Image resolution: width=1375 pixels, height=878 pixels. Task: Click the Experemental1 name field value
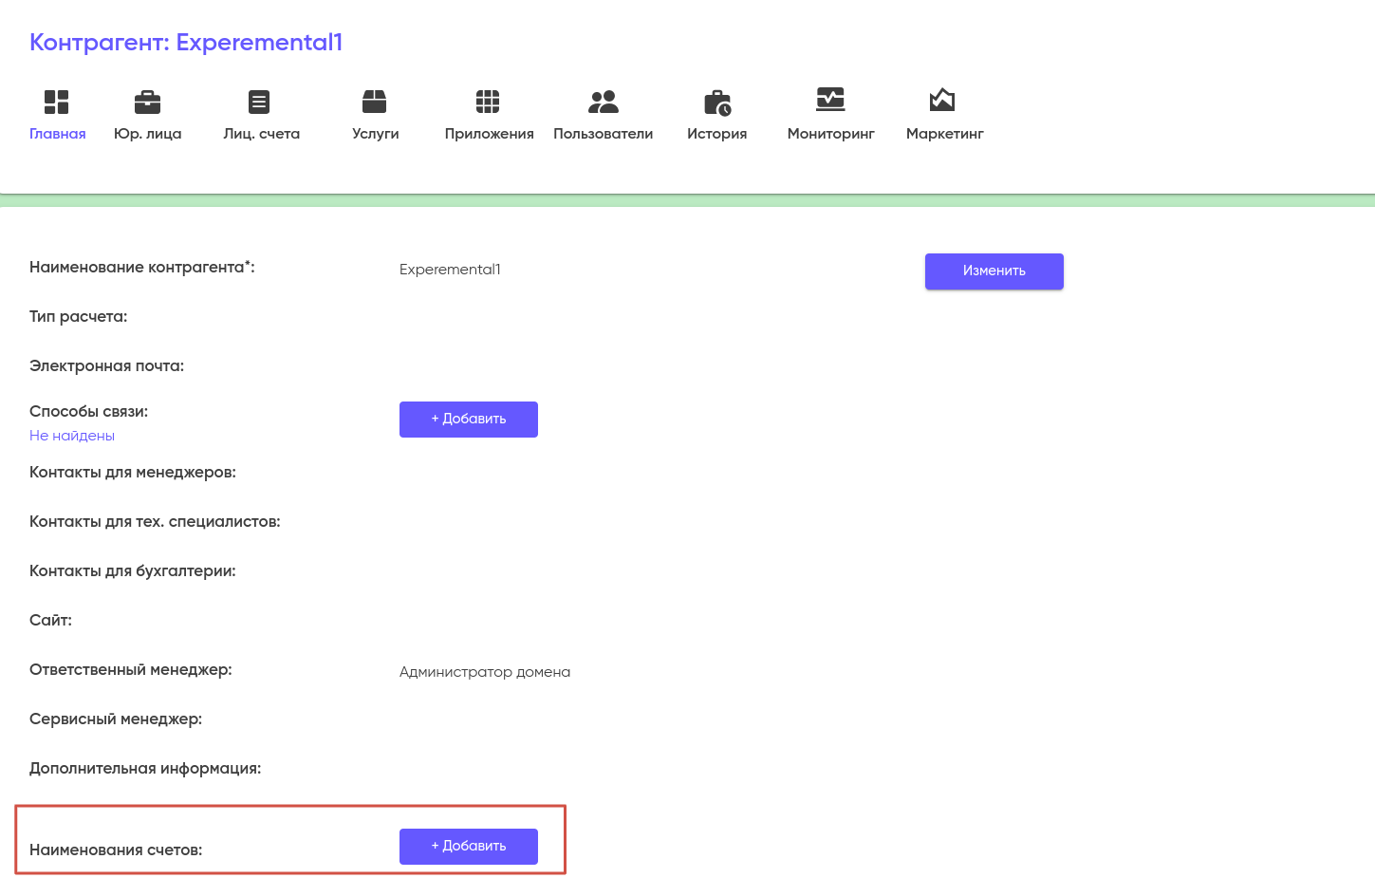[450, 270]
